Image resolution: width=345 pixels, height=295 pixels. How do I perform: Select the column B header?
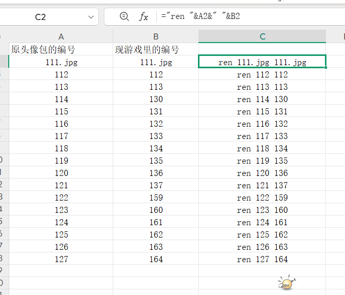156,36
